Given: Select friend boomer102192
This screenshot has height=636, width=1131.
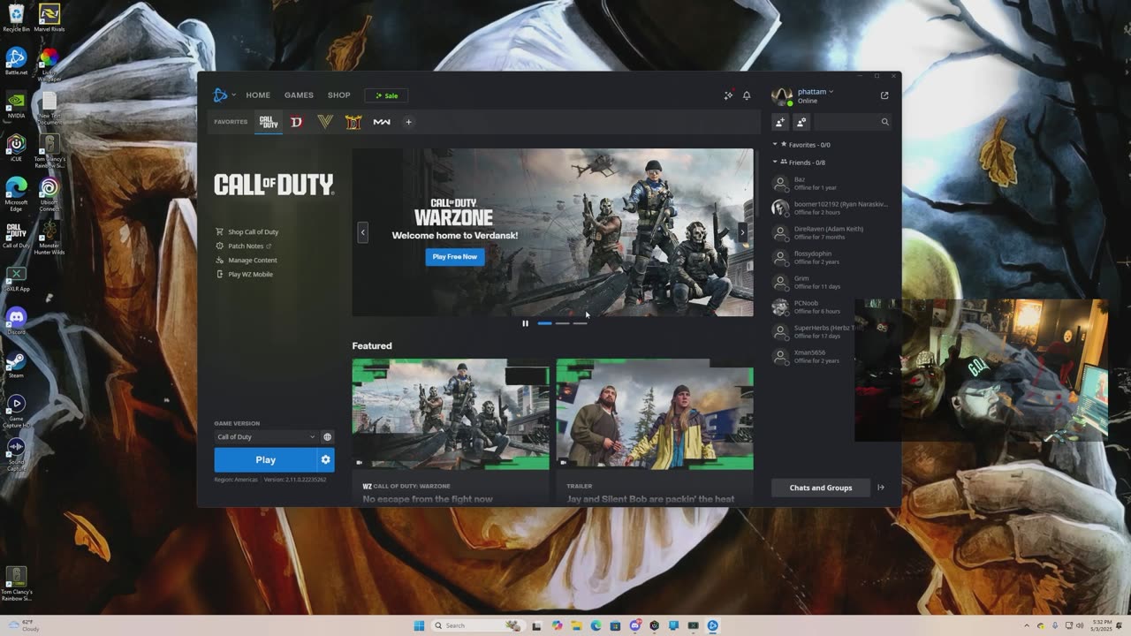Looking at the screenshot, I should (831, 208).
